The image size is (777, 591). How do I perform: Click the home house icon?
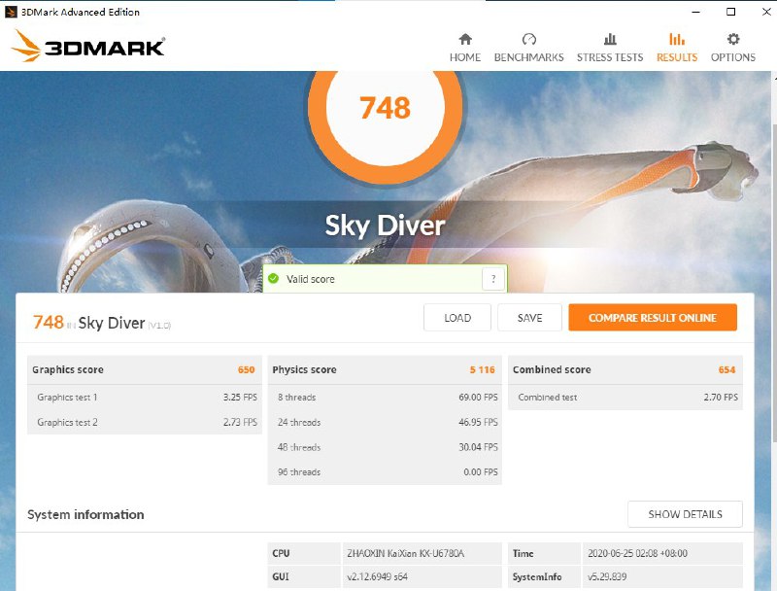click(x=465, y=39)
